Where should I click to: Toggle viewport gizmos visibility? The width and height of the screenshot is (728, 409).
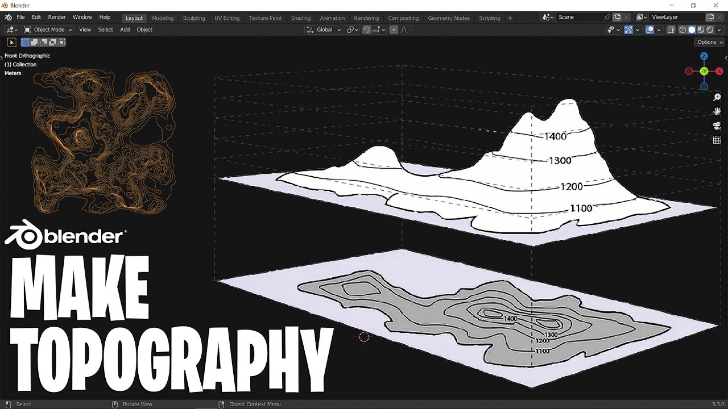pos(628,30)
